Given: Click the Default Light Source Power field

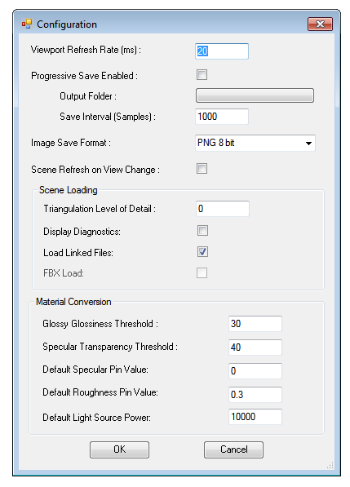Looking at the screenshot, I should [x=255, y=417].
